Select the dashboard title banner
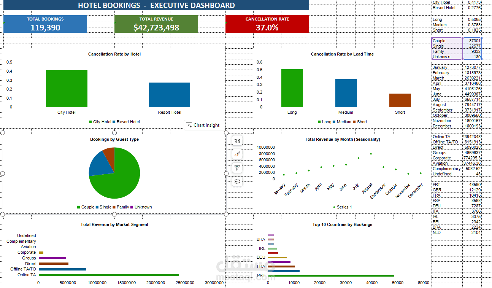The height and width of the screenshot is (288, 492). 156,5
